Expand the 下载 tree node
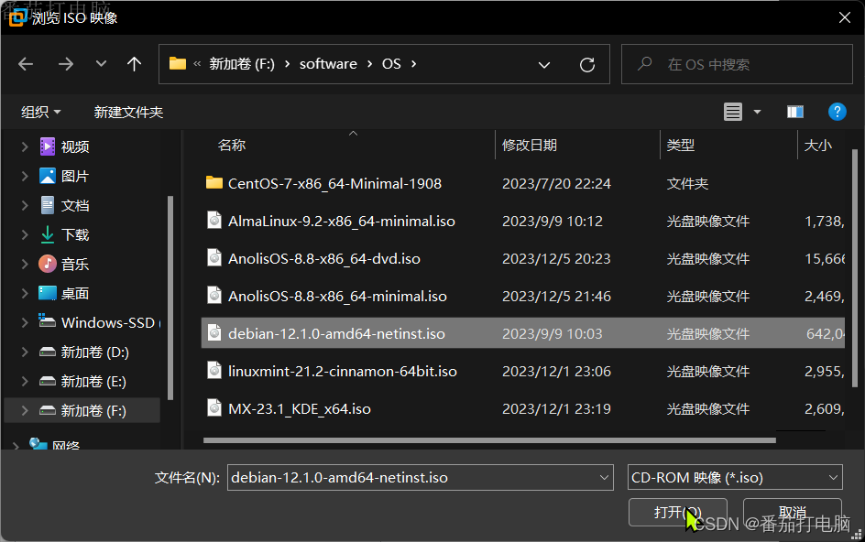865x542 pixels. pyautogui.click(x=24, y=234)
